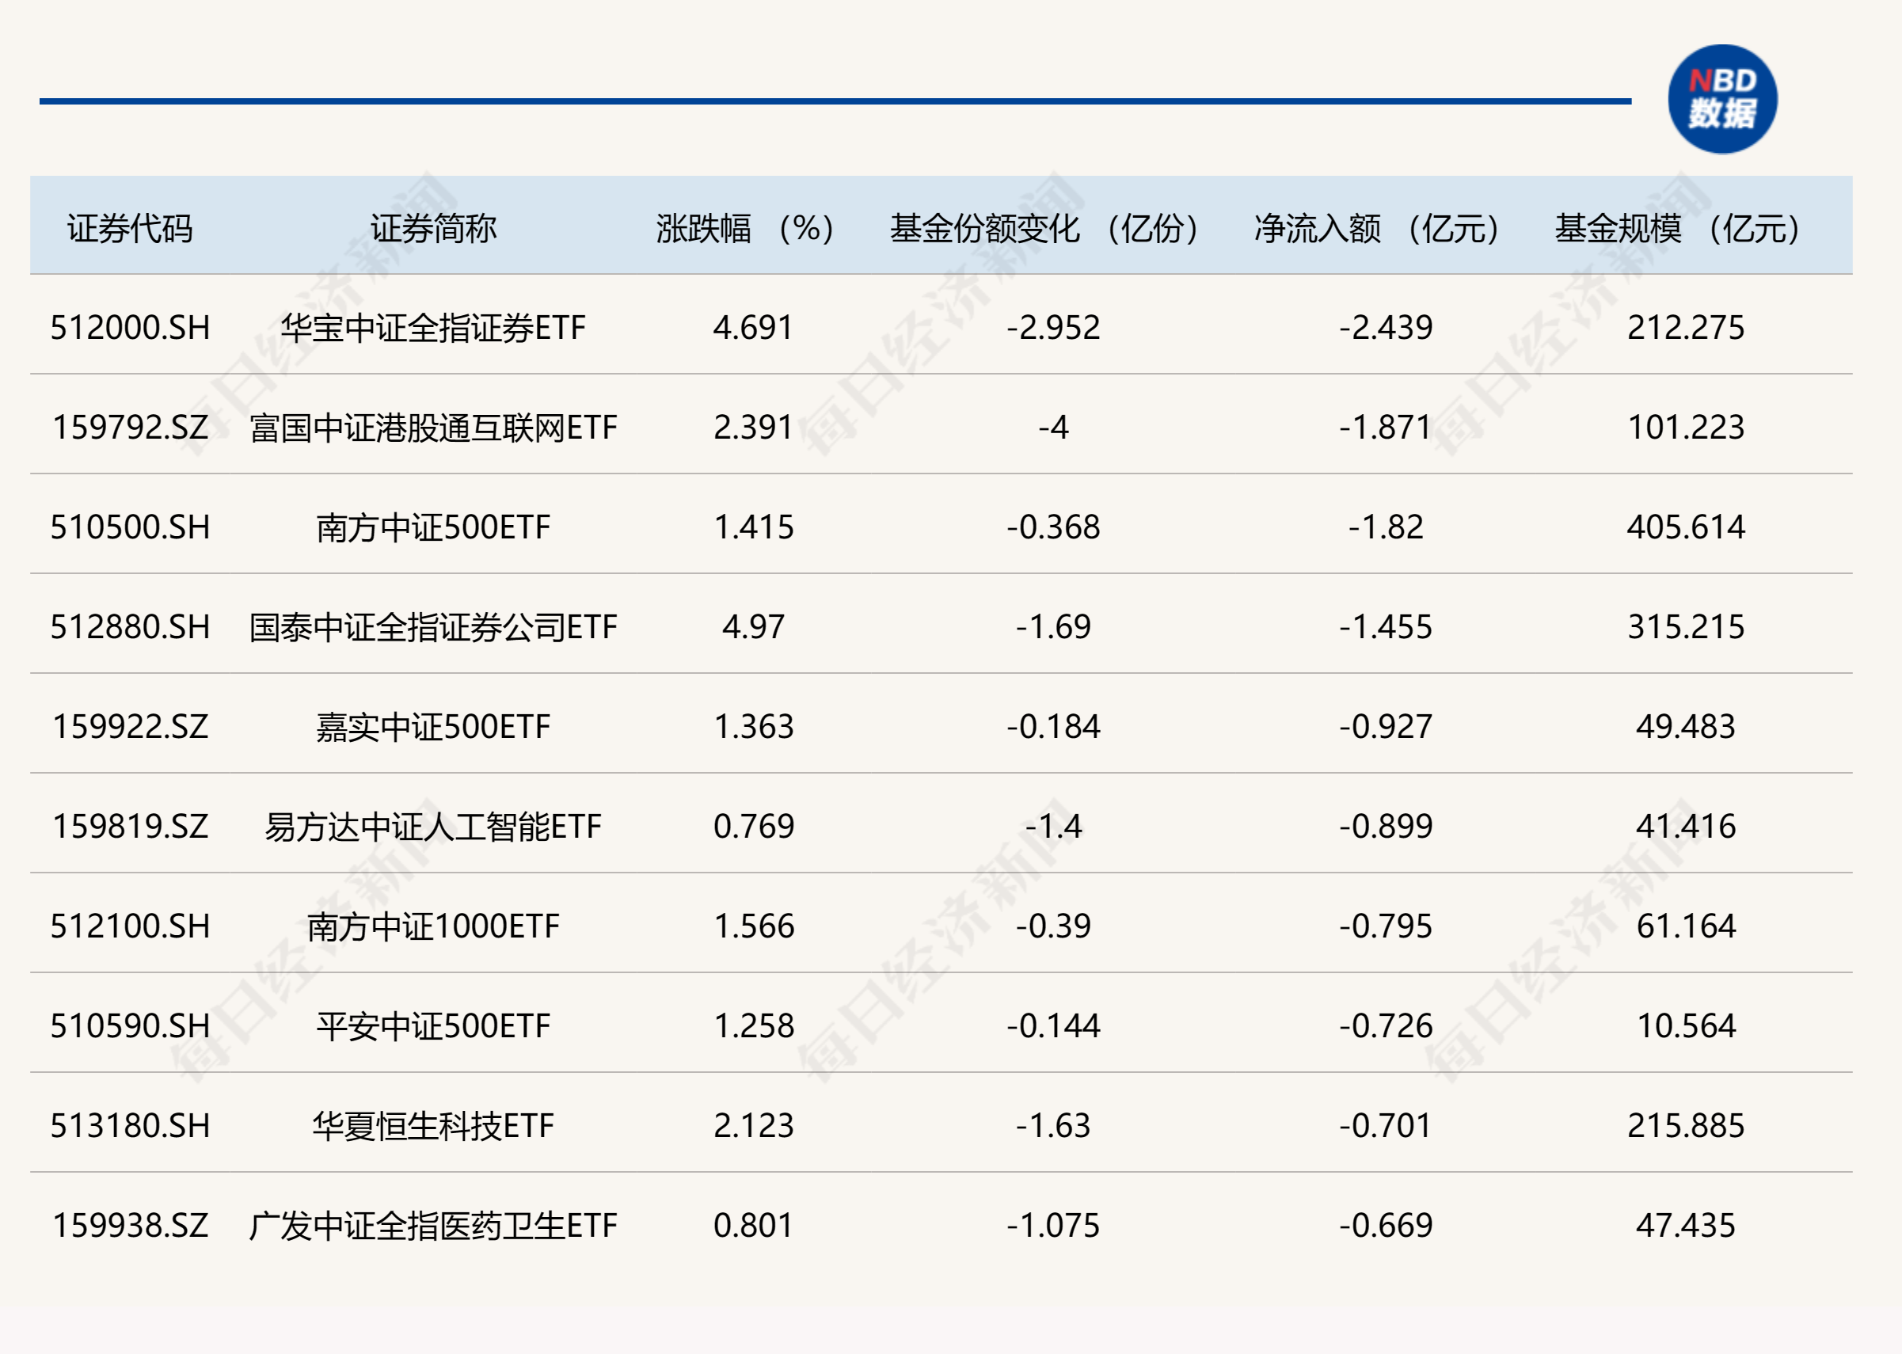Click the value -0.368

[1053, 527]
